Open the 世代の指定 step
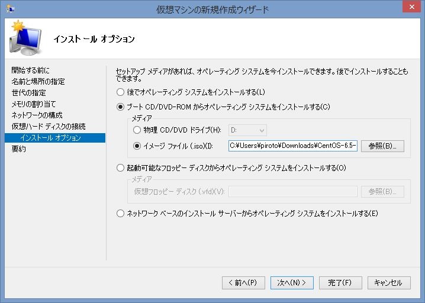This screenshot has width=425, height=303. coord(28,93)
